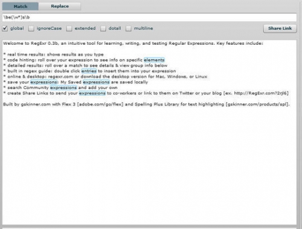Viewport: 302px width, 229px height.
Task: Tick the dotall checkbox
Action: click(x=103, y=28)
